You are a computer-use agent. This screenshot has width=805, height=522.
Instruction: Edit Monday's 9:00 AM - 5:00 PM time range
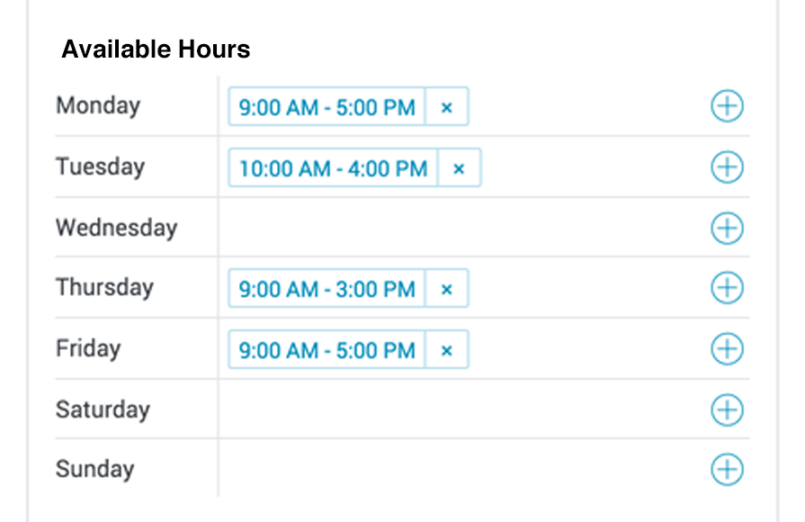(327, 108)
